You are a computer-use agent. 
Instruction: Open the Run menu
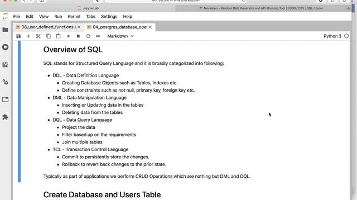click(x=58, y=17)
